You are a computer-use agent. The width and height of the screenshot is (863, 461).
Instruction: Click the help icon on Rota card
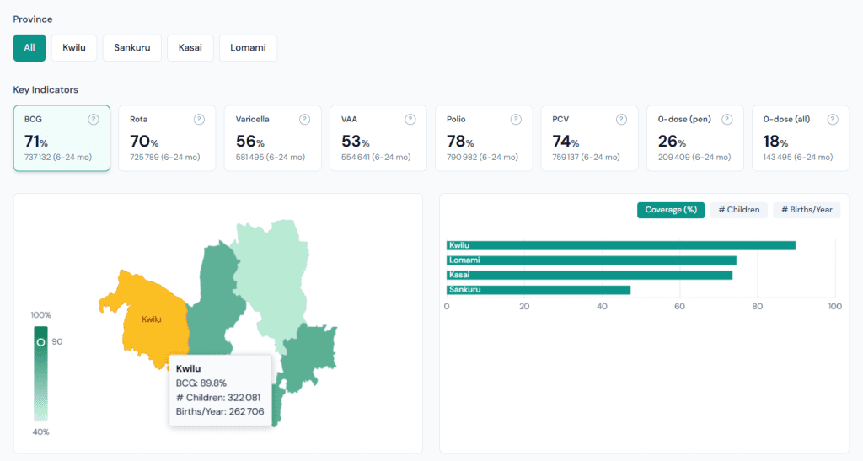[x=199, y=120]
